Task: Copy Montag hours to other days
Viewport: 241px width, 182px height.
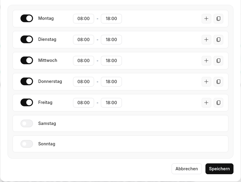Action: point(218,19)
